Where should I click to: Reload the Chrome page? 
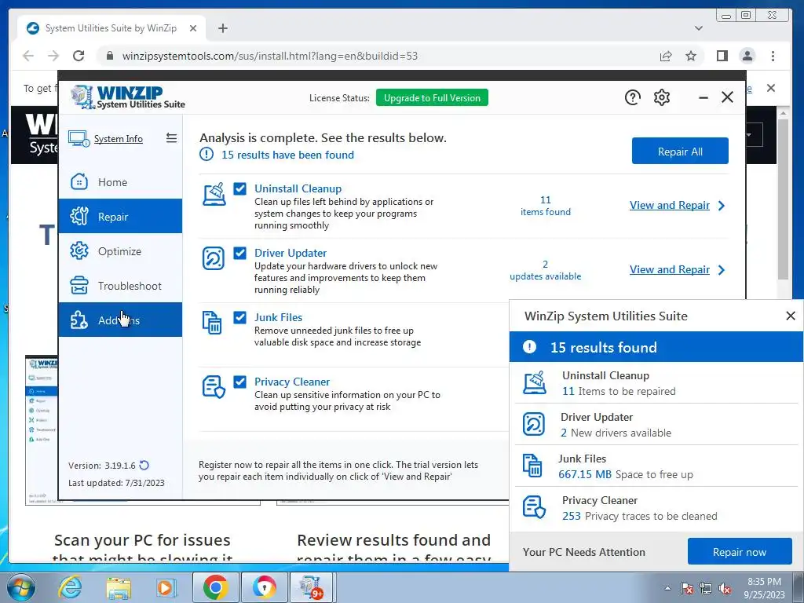point(79,56)
